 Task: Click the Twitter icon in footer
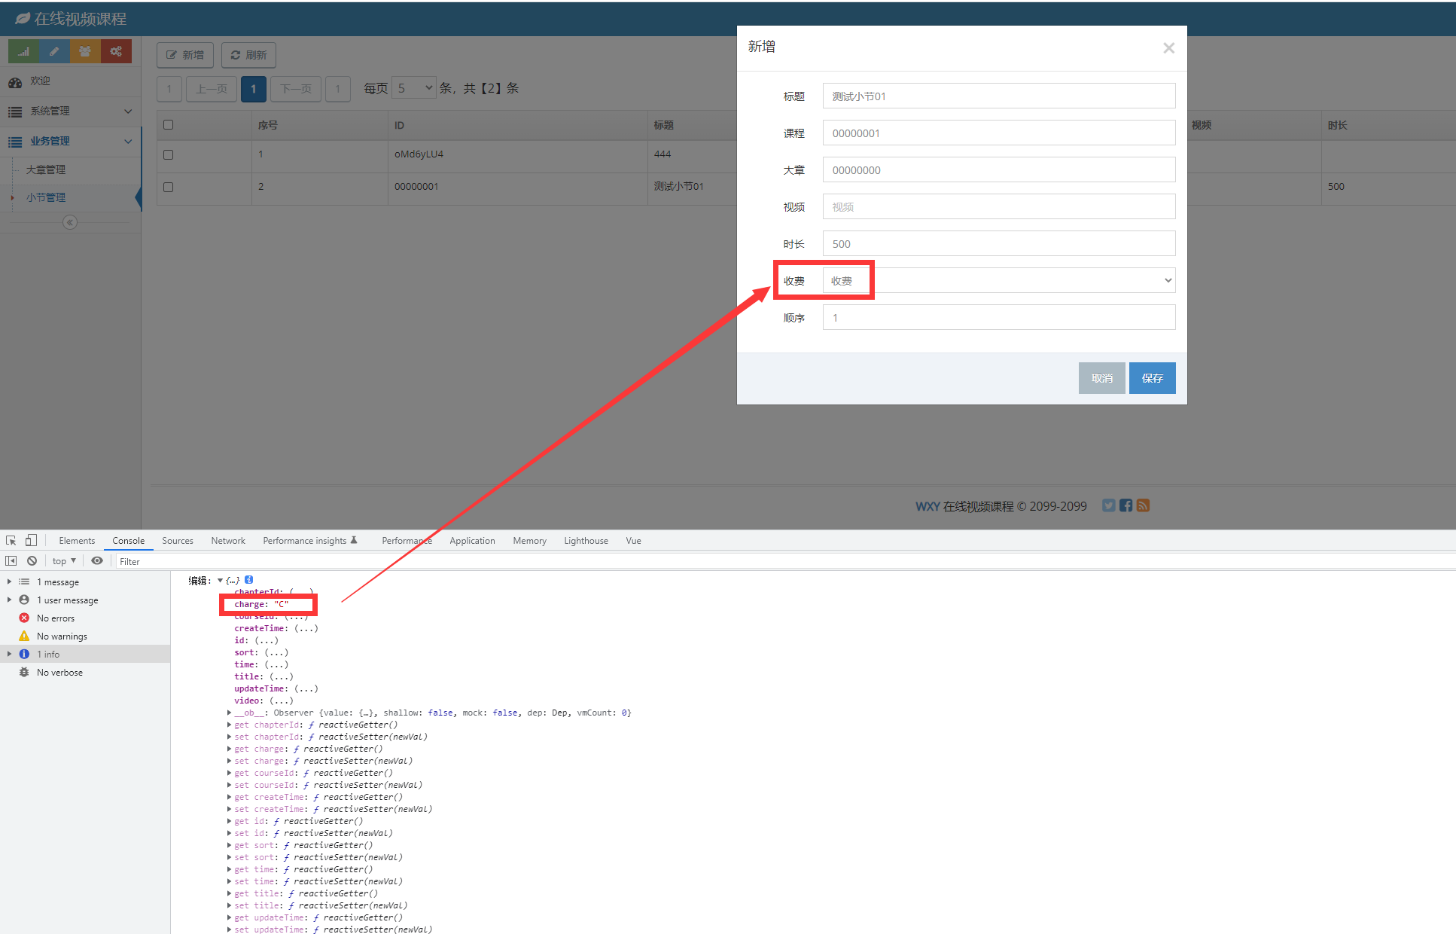click(x=1108, y=505)
